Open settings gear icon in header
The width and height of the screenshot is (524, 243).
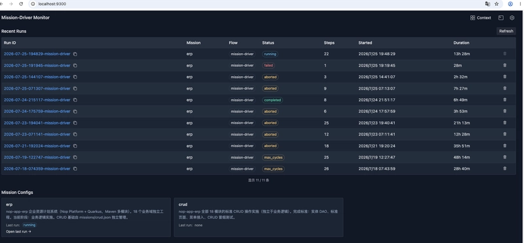pos(512,18)
